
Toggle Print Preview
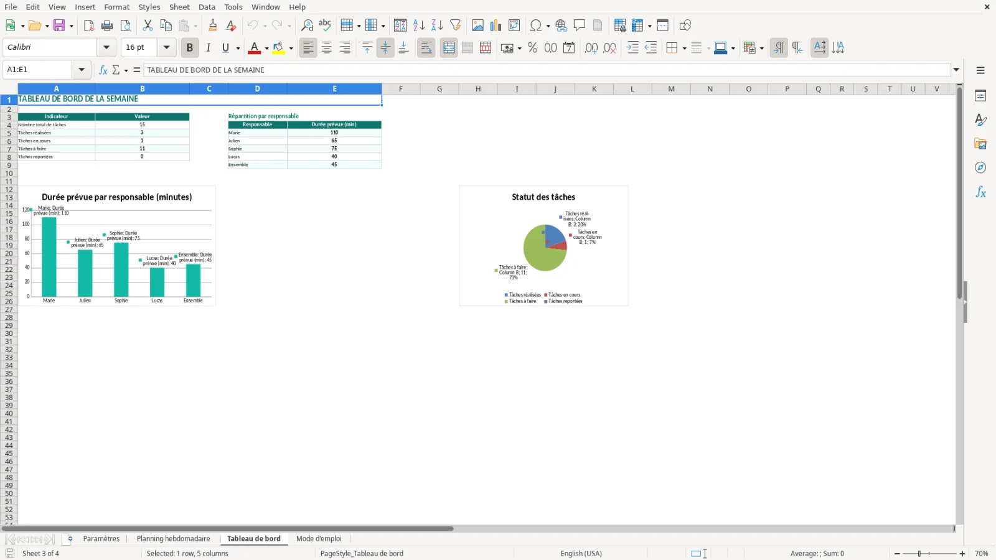126,26
